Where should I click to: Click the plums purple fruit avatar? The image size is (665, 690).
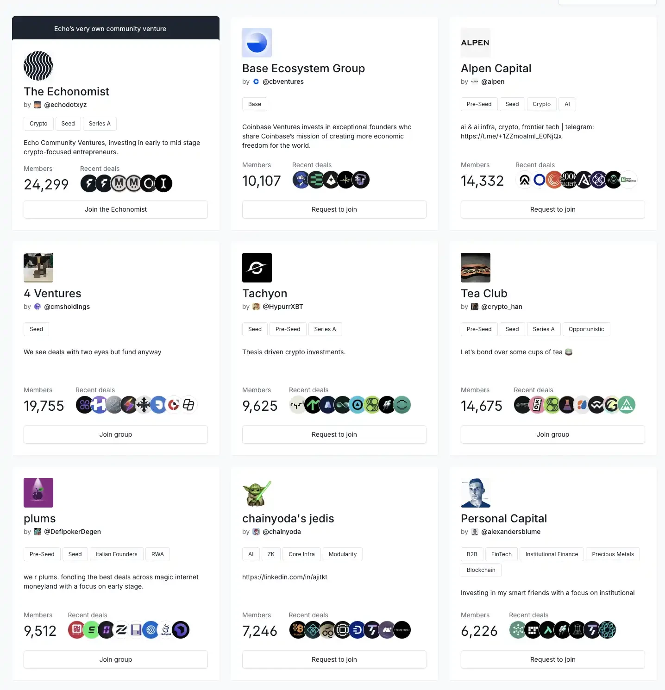(38, 492)
